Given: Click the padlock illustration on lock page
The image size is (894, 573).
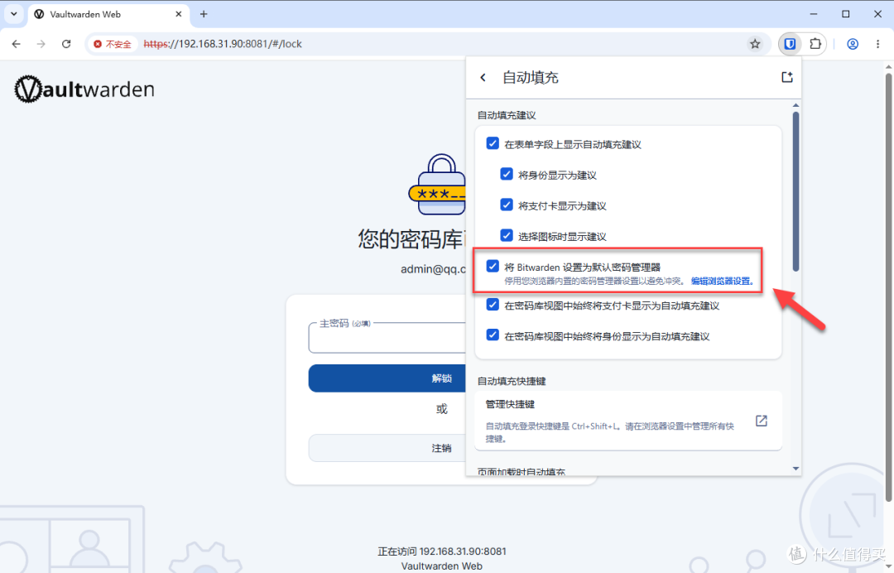Looking at the screenshot, I should pyautogui.click(x=437, y=185).
